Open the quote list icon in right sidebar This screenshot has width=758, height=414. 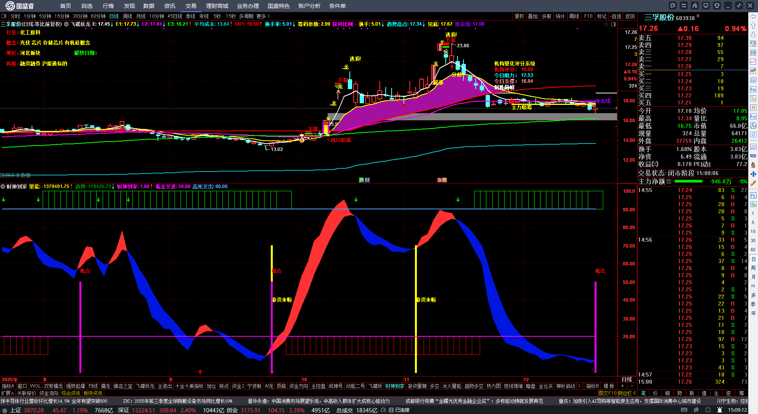tap(753, 44)
